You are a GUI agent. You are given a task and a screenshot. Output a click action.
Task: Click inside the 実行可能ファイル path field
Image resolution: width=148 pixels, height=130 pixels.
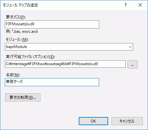coord(65,64)
